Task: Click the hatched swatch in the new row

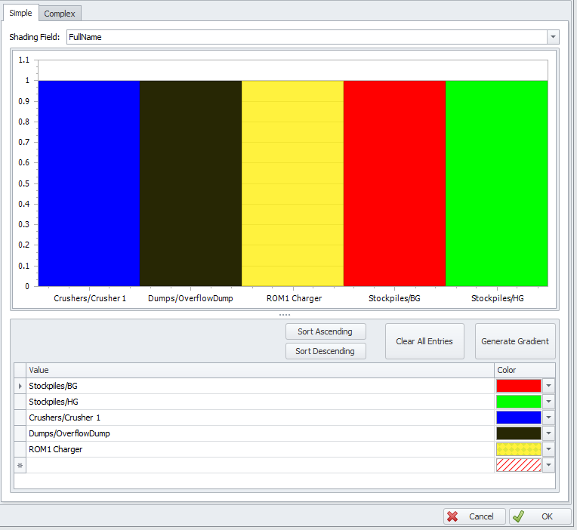Action: 519,465
